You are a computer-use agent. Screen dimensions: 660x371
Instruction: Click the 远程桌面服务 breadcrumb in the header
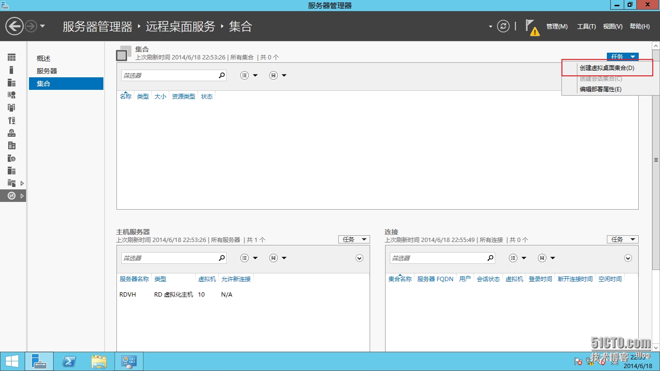point(180,26)
